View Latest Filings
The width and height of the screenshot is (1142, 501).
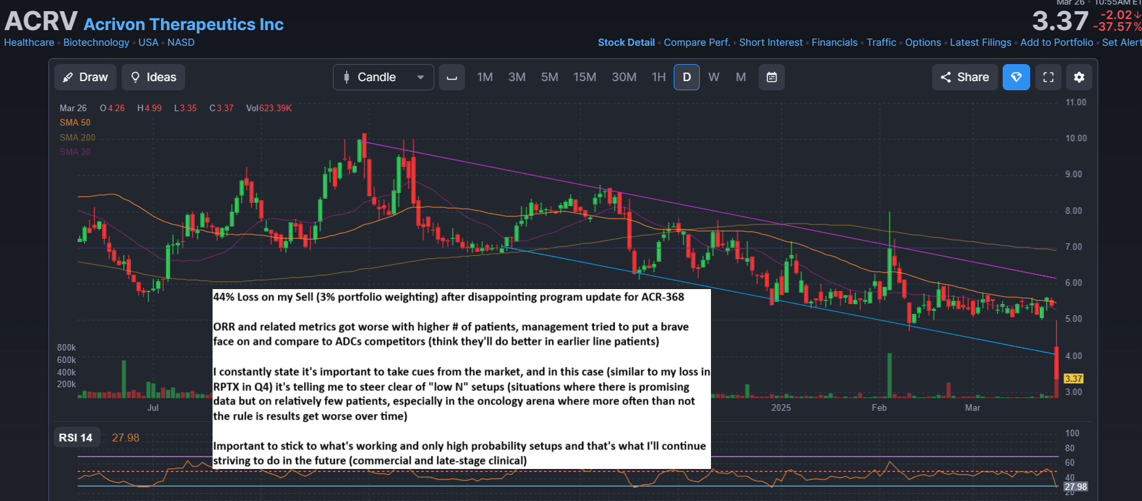tap(980, 43)
